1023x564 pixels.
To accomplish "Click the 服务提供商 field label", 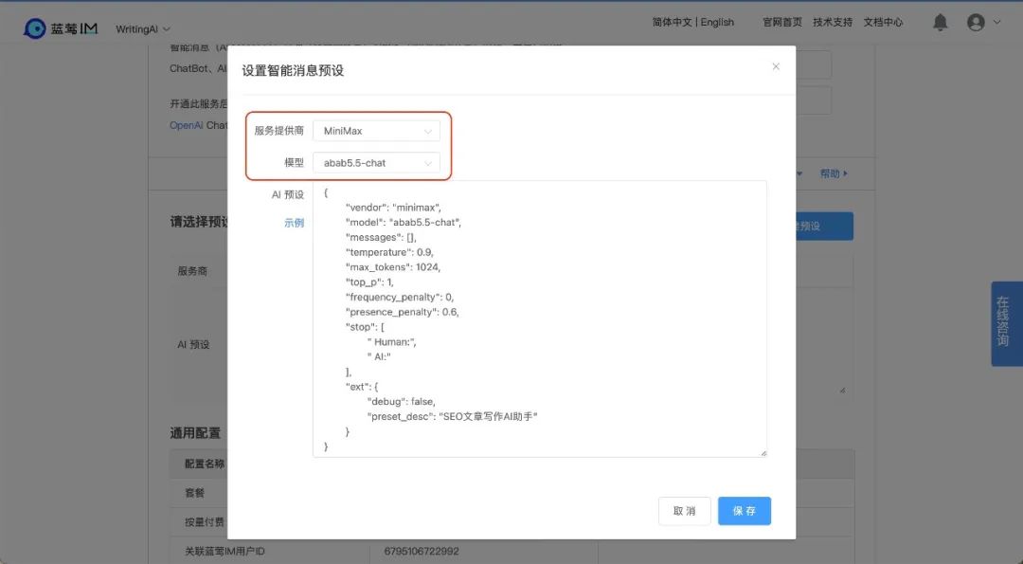I will coord(278,131).
